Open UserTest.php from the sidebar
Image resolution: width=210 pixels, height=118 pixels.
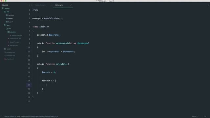click(14, 46)
